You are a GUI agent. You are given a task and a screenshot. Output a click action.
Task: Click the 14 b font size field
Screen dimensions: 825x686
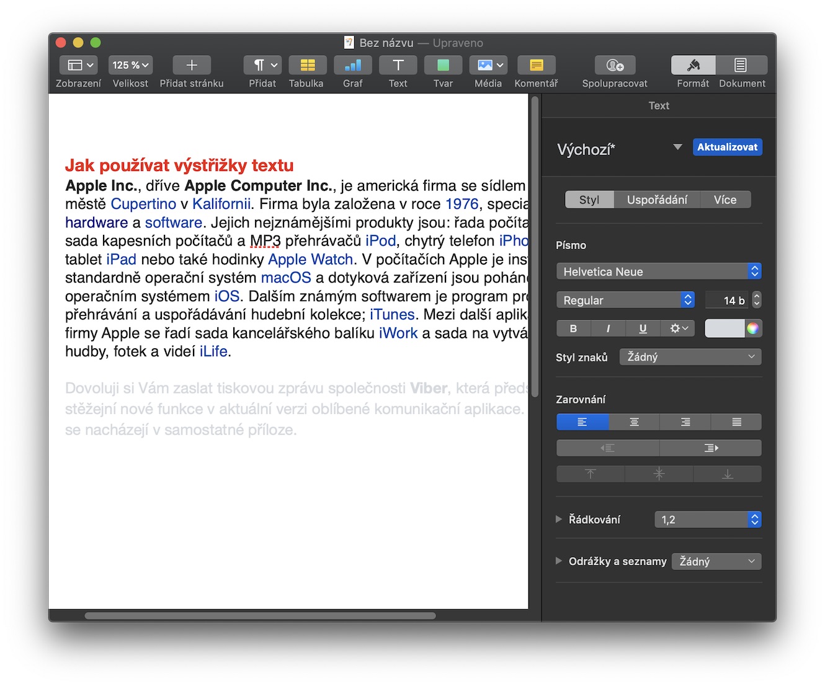tap(726, 300)
